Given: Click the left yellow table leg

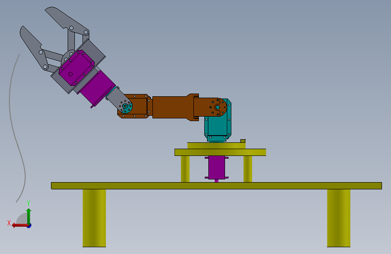Looking at the screenshot, I should point(94,218).
